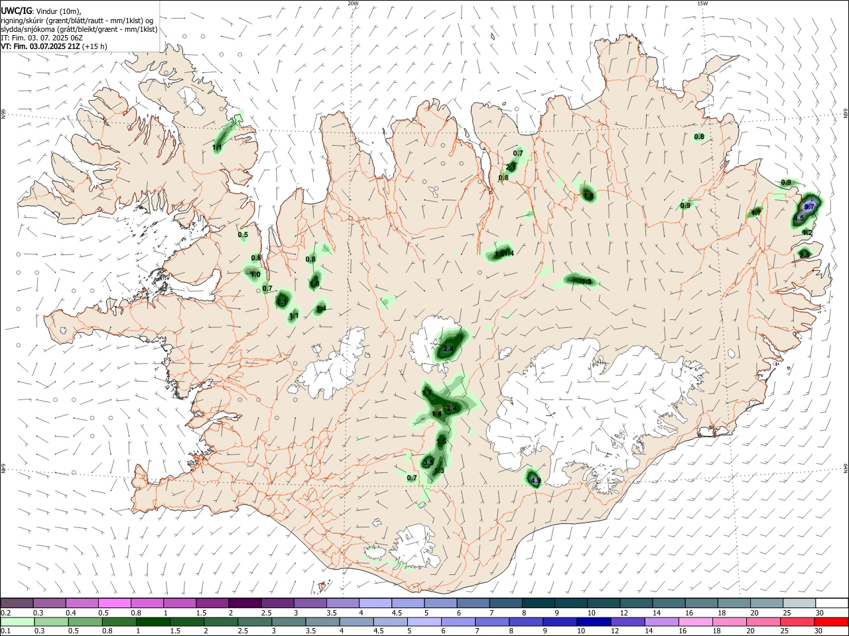Click the 'IT: Fim. 03. 07. 2025 06Z' line
Image resolution: width=849 pixels, height=636 pixels.
pyautogui.click(x=41, y=38)
